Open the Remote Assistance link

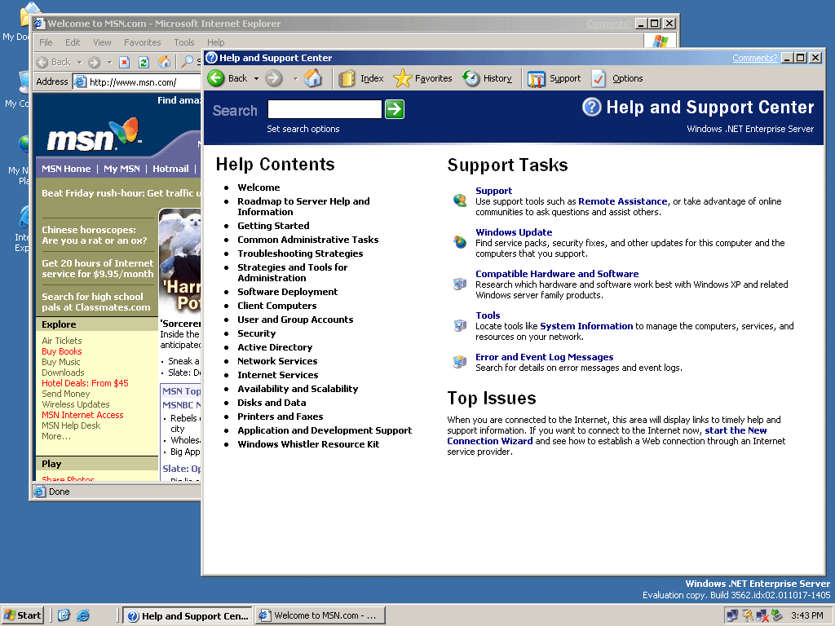pos(622,201)
